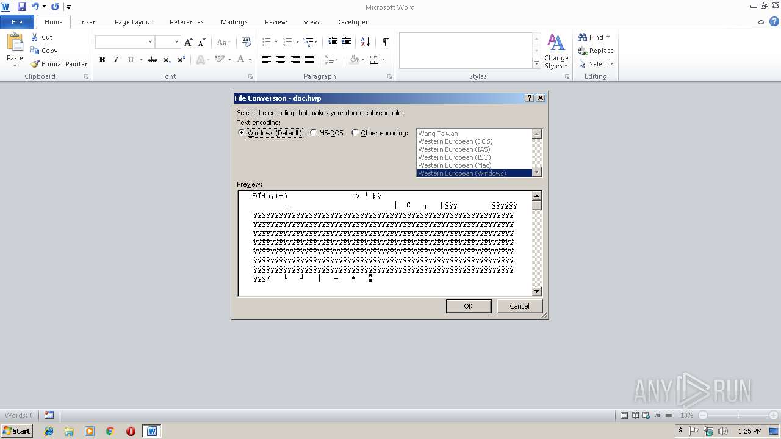Click the Paste icon
Screen dimensions: 781x439
(15, 43)
